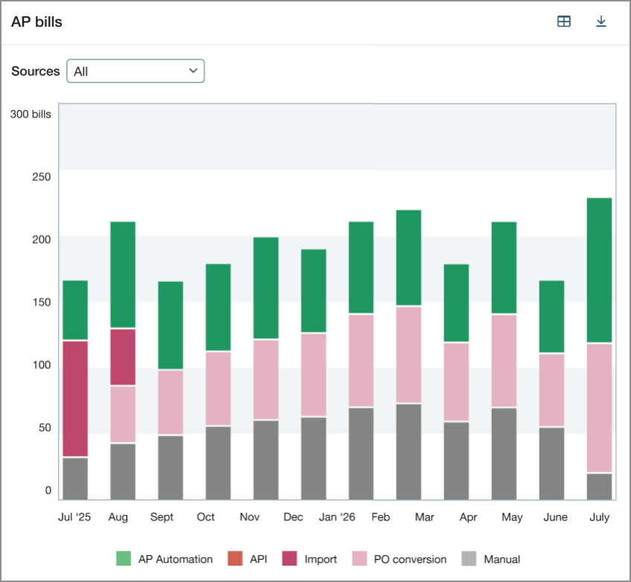Click the "300 bills" axis label
This screenshot has height=582, width=631.
(30, 114)
